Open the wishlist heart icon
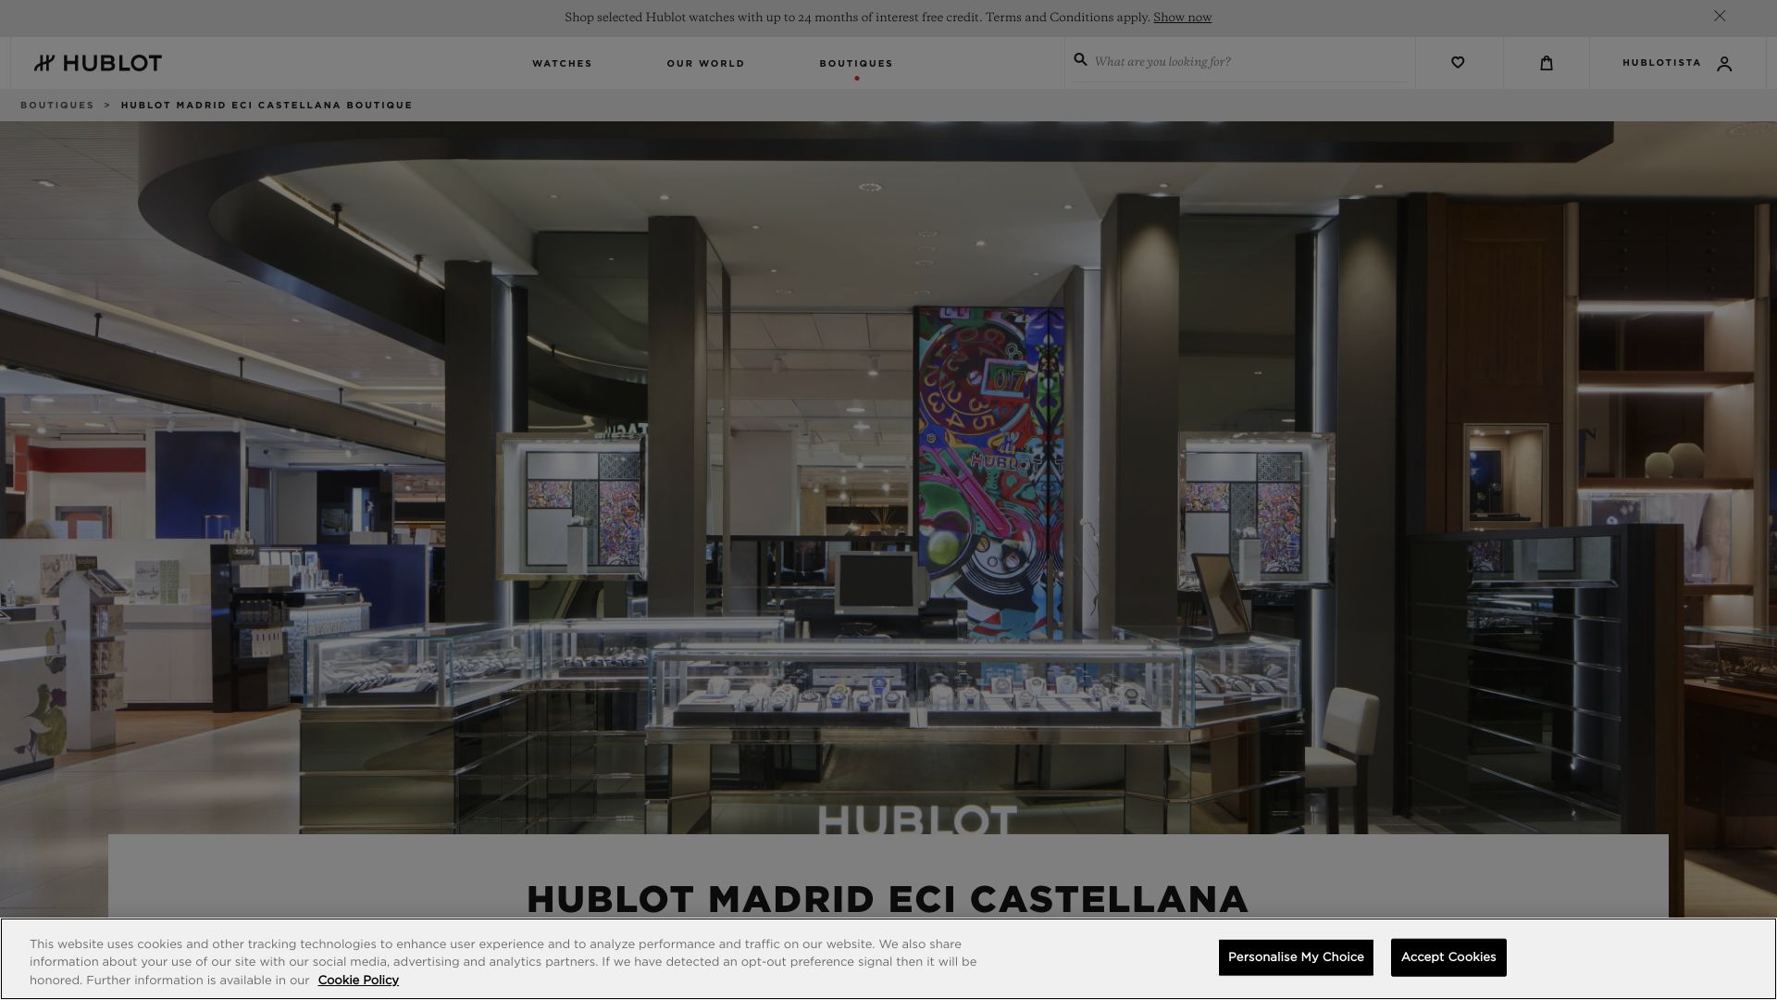 [1458, 63]
